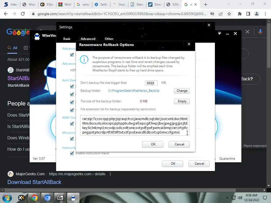Go back in Chrome

pos(6,14)
